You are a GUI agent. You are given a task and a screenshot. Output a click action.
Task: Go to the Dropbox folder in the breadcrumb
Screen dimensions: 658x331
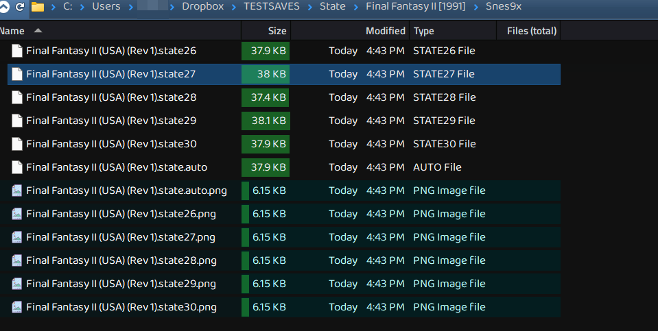(202, 7)
